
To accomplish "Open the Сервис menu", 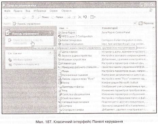I will pos(54,11).
